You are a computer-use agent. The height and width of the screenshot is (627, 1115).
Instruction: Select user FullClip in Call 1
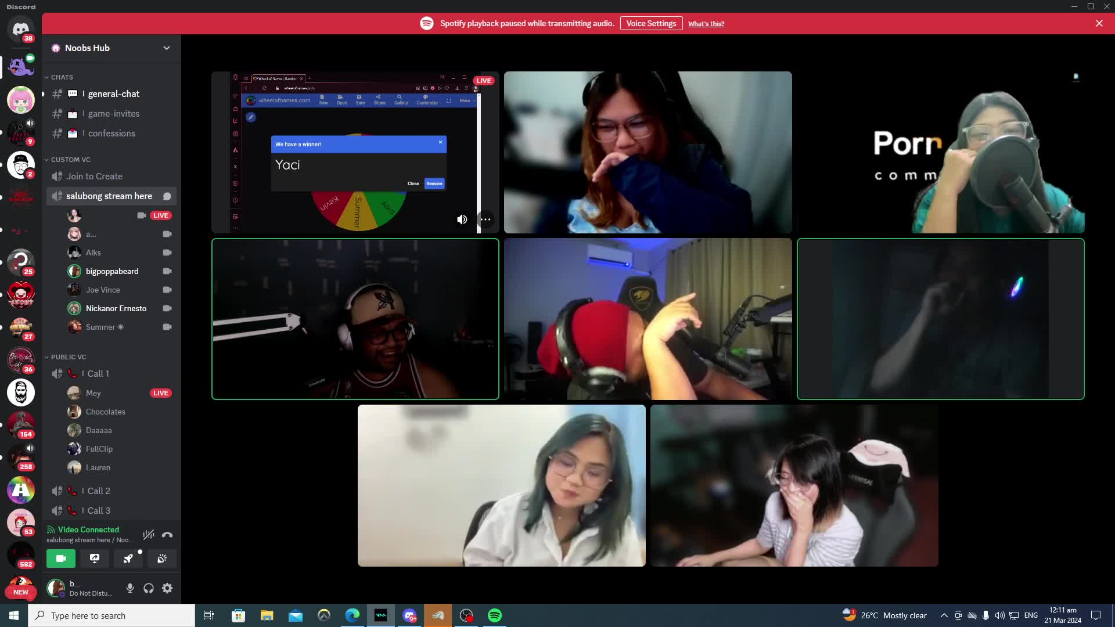119,449
